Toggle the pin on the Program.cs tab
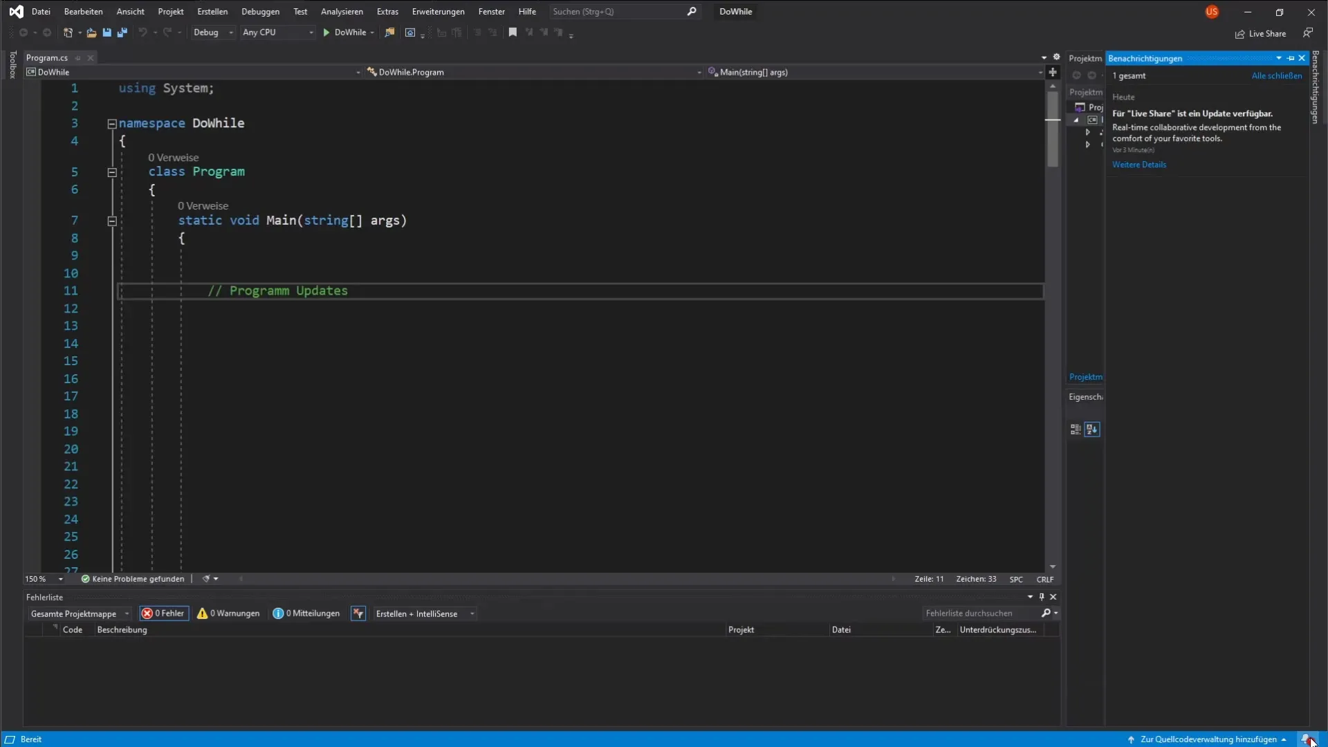Screen dimensions: 1328x747 (x=77, y=58)
